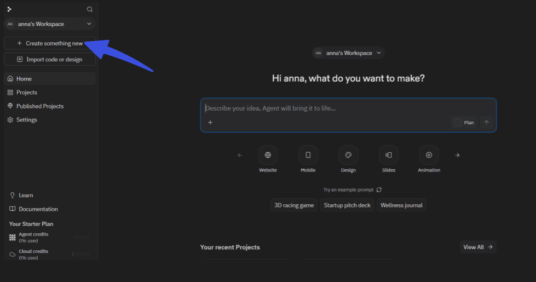Image resolution: width=536 pixels, height=282 pixels.
Task: Click Your Starter Plan heading
Action: pos(31,224)
